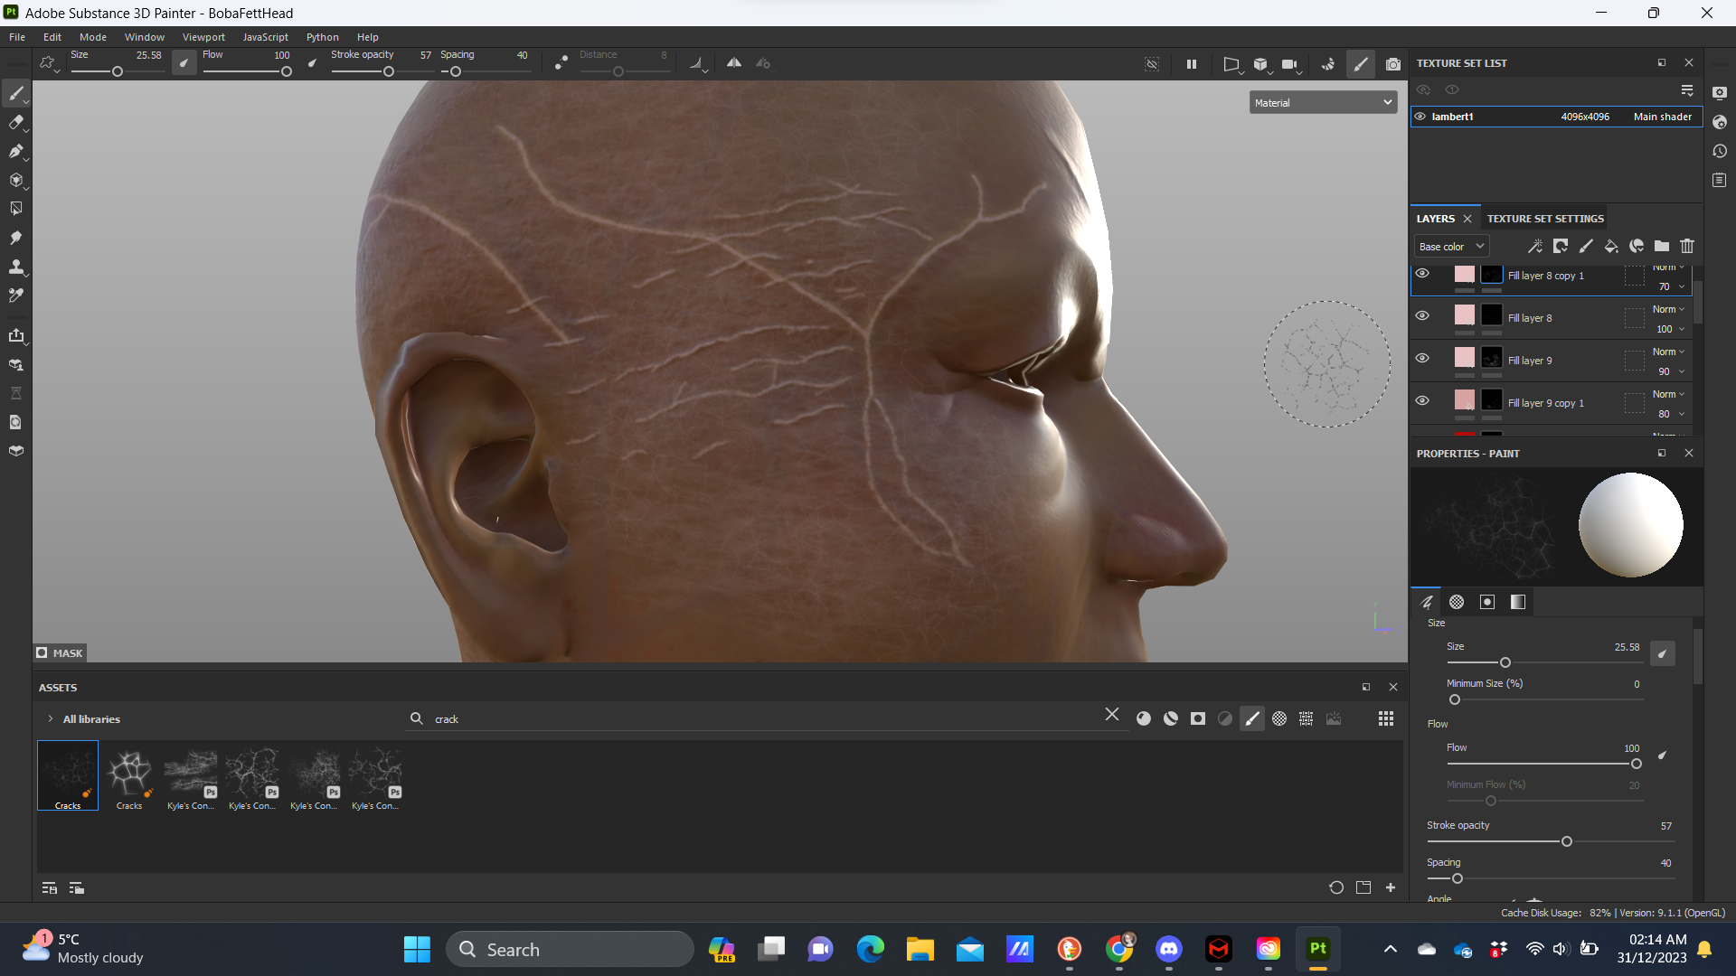Toggle Size pen pressure in Properties panel
The height and width of the screenshot is (976, 1736).
coord(1662,653)
